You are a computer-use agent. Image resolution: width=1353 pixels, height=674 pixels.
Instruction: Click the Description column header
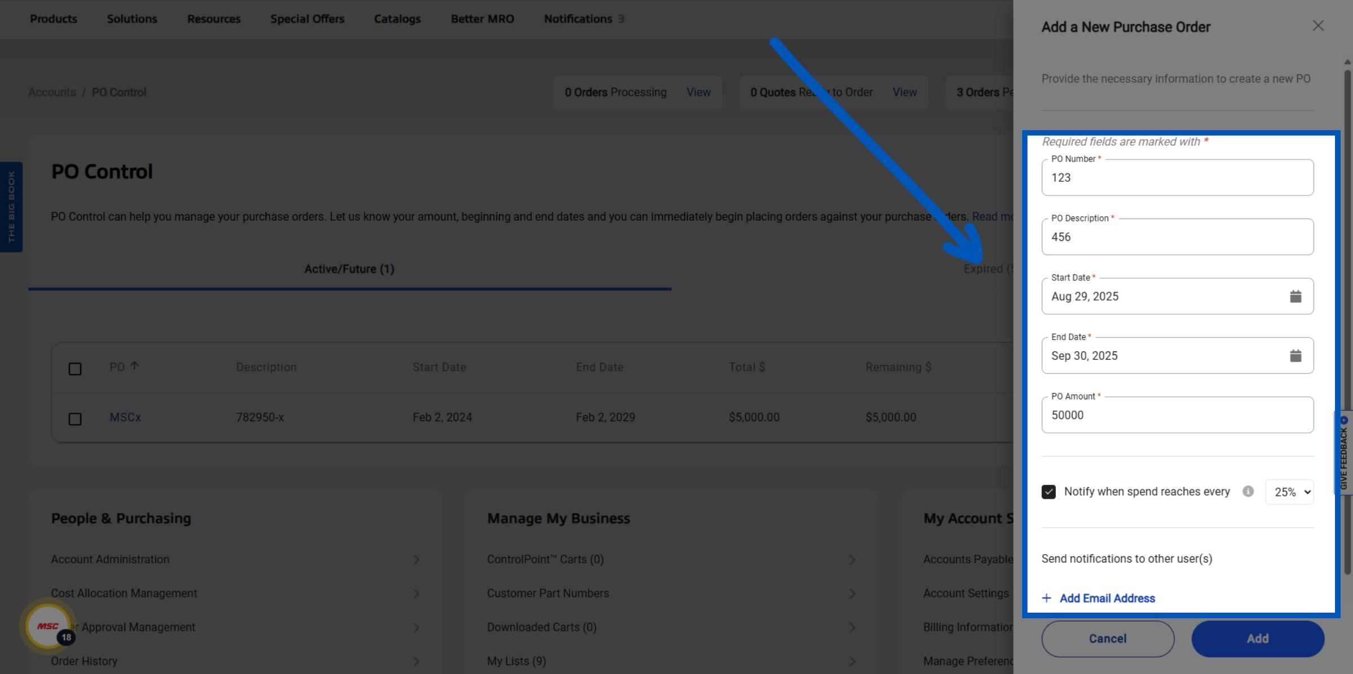coord(266,367)
